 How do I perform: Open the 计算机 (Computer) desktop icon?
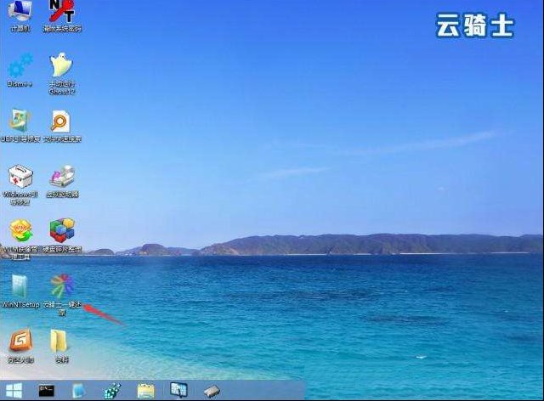(x=20, y=12)
